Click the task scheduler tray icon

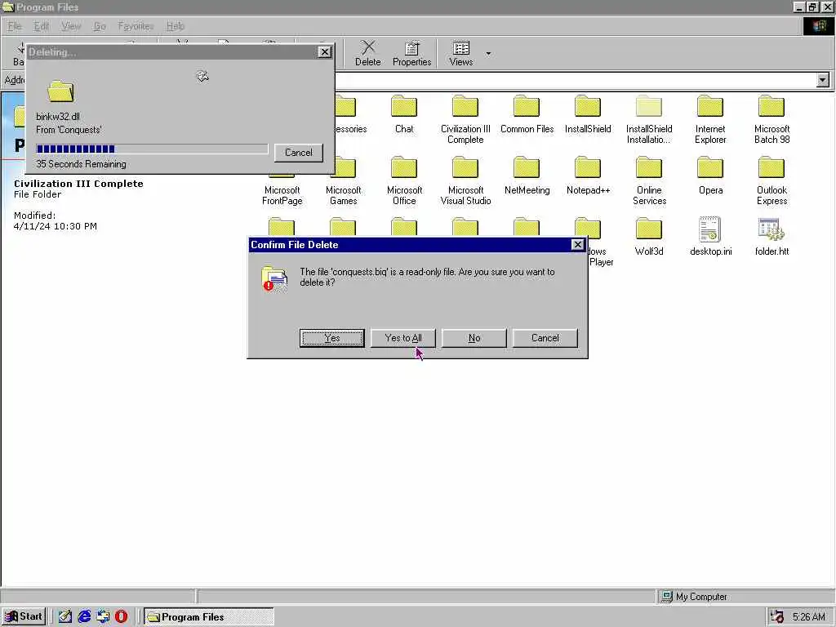pyautogui.click(x=777, y=617)
